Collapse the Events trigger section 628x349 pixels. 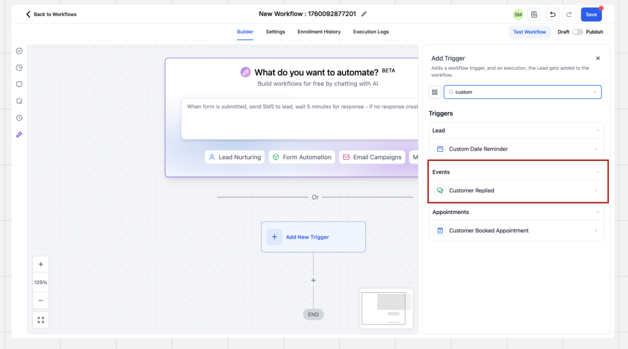click(x=598, y=172)
